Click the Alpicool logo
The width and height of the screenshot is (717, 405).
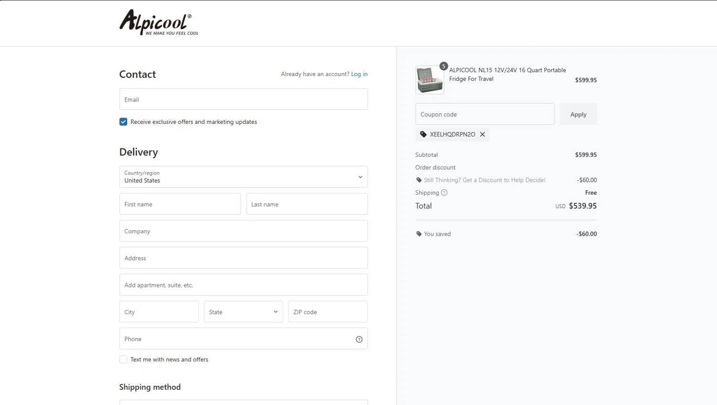point(159,22)
